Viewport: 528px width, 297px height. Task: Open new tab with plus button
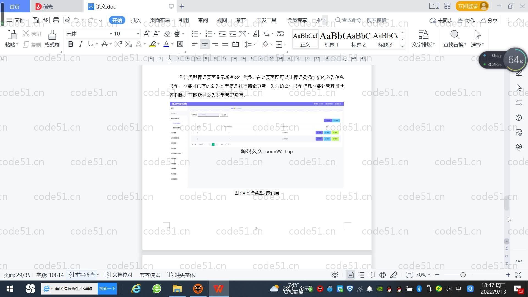(182, 6)
